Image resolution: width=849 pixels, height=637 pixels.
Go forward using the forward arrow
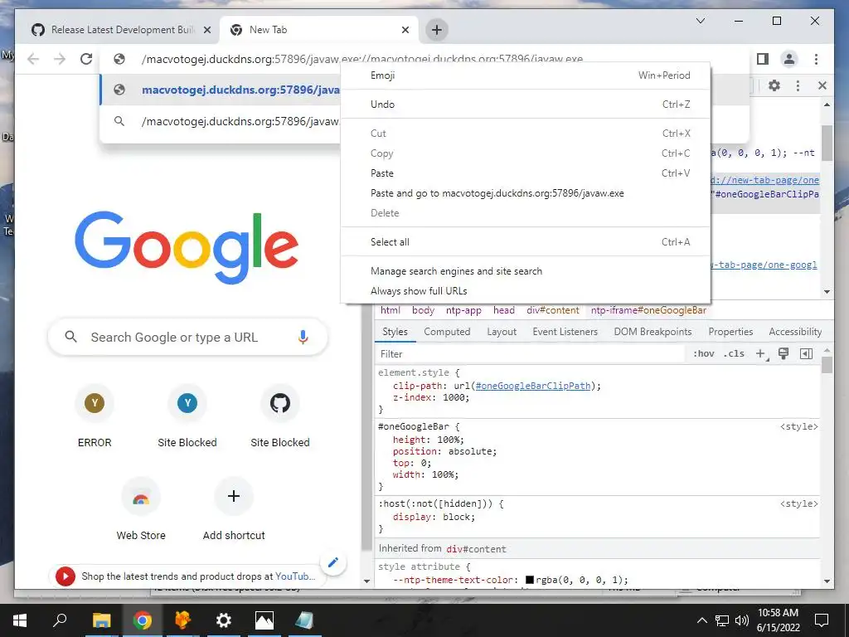pos(60,59)
